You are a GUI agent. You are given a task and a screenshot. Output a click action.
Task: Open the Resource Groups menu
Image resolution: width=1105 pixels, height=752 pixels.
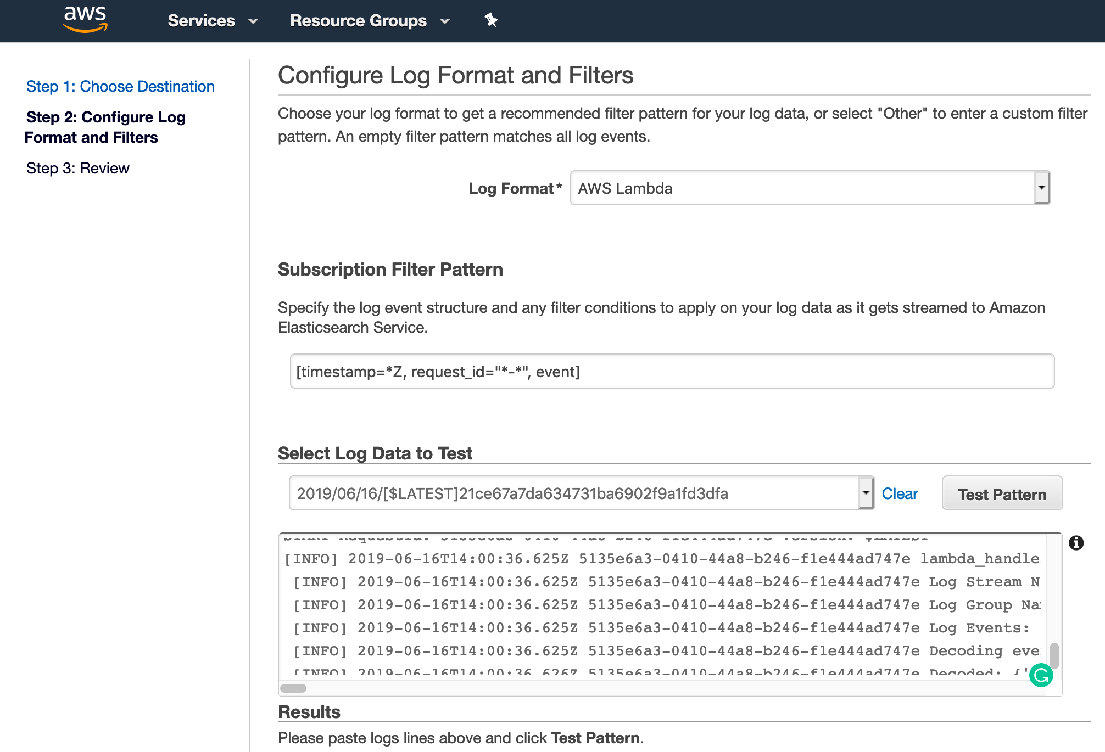click(358, 21)
